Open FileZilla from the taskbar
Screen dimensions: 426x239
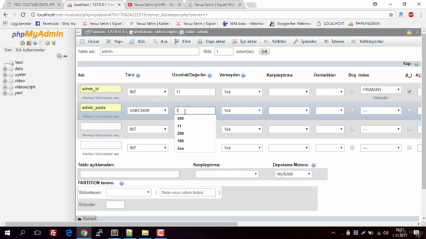pos(53,233)
